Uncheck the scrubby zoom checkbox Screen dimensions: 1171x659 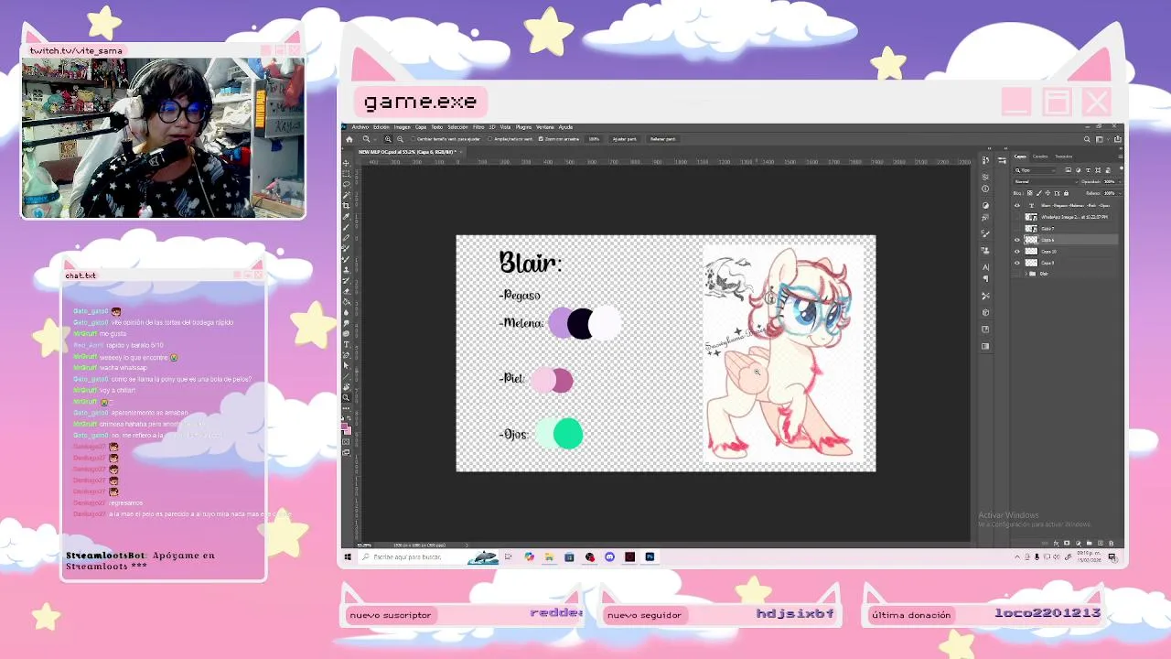[x=541, y=139]
